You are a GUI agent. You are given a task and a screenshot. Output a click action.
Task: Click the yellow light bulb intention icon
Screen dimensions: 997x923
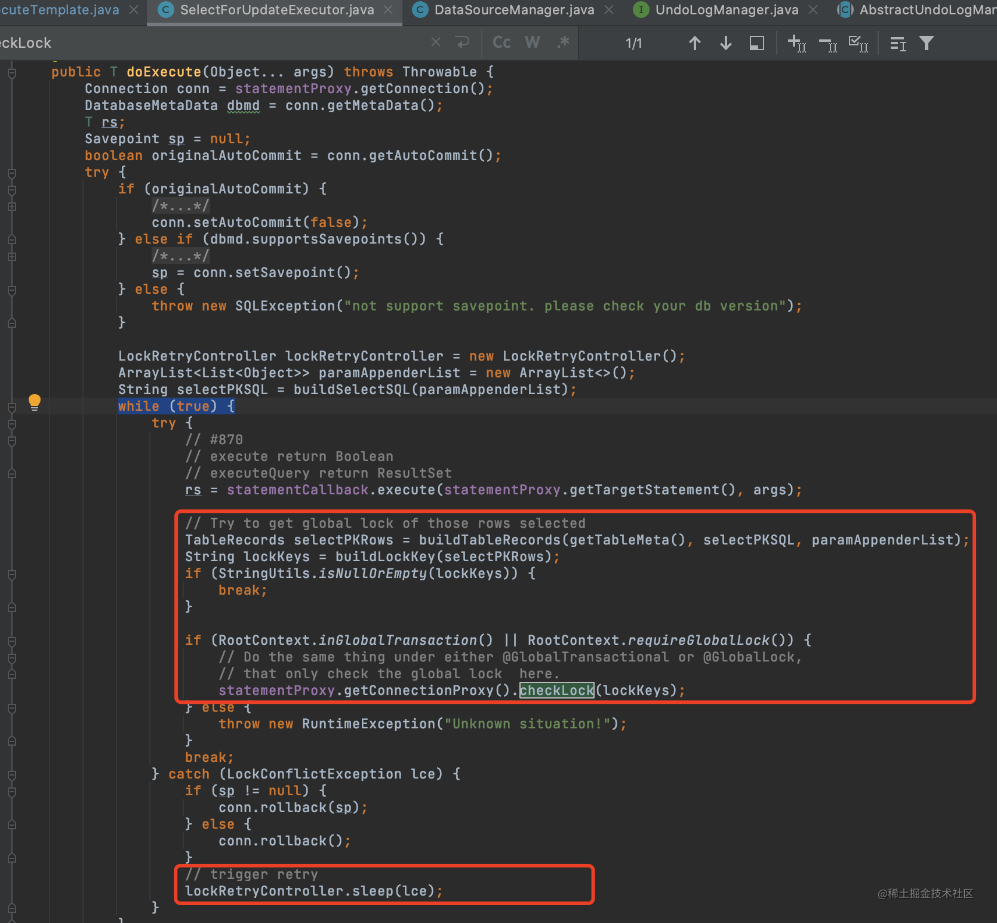coord(35,402)
